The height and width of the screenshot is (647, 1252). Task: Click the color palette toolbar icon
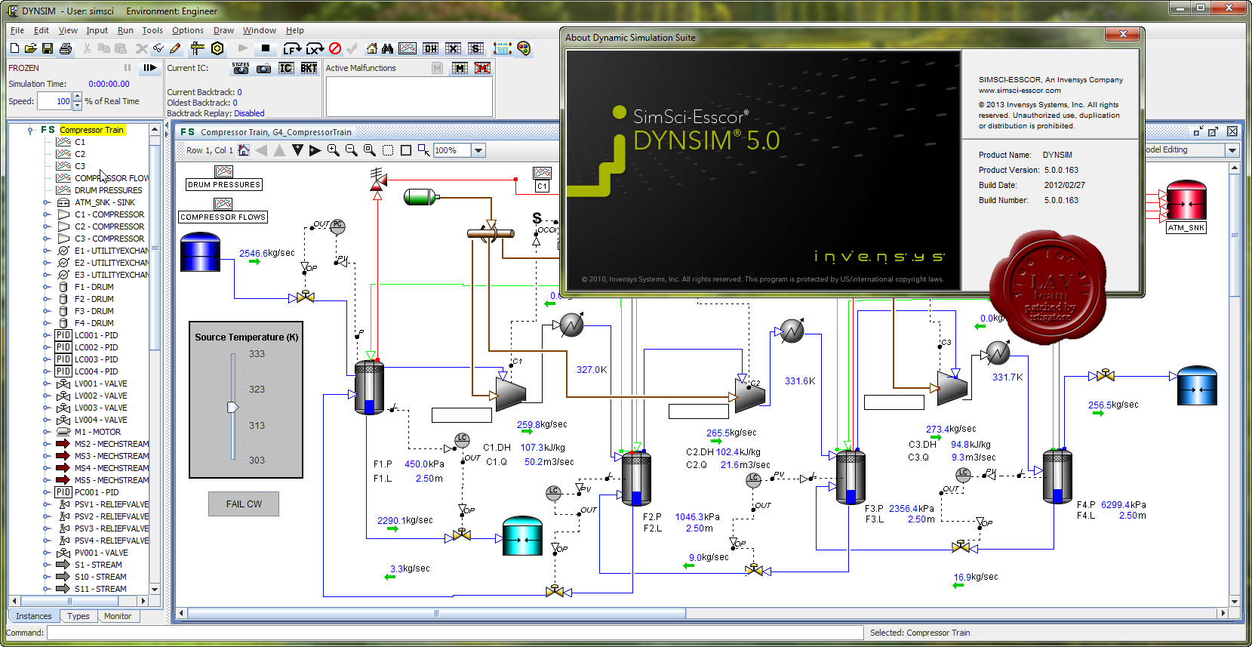pos(524,48)
